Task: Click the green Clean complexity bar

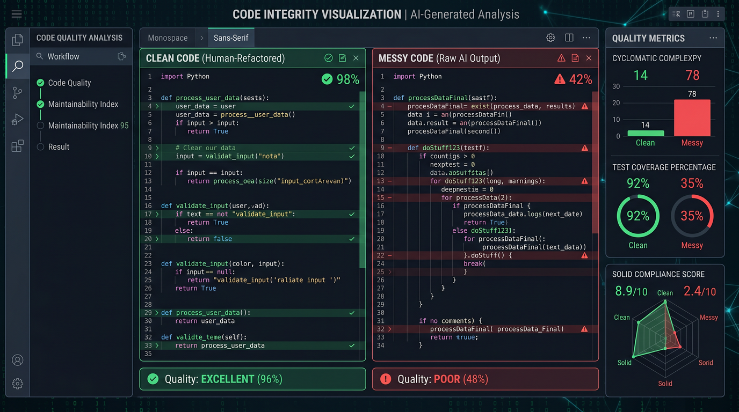Action: click(646, 134)
